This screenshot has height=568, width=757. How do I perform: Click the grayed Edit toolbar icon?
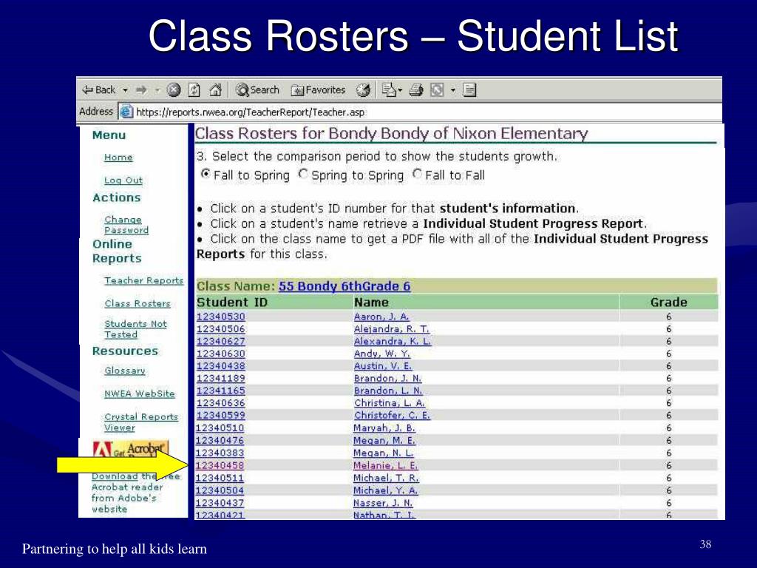[x=437, y=89]
